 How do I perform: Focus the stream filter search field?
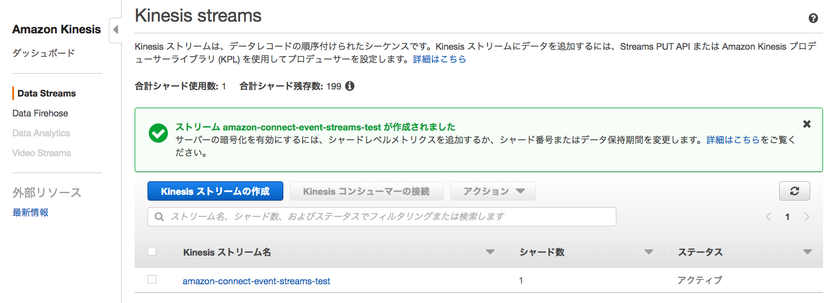pos(382,216)
